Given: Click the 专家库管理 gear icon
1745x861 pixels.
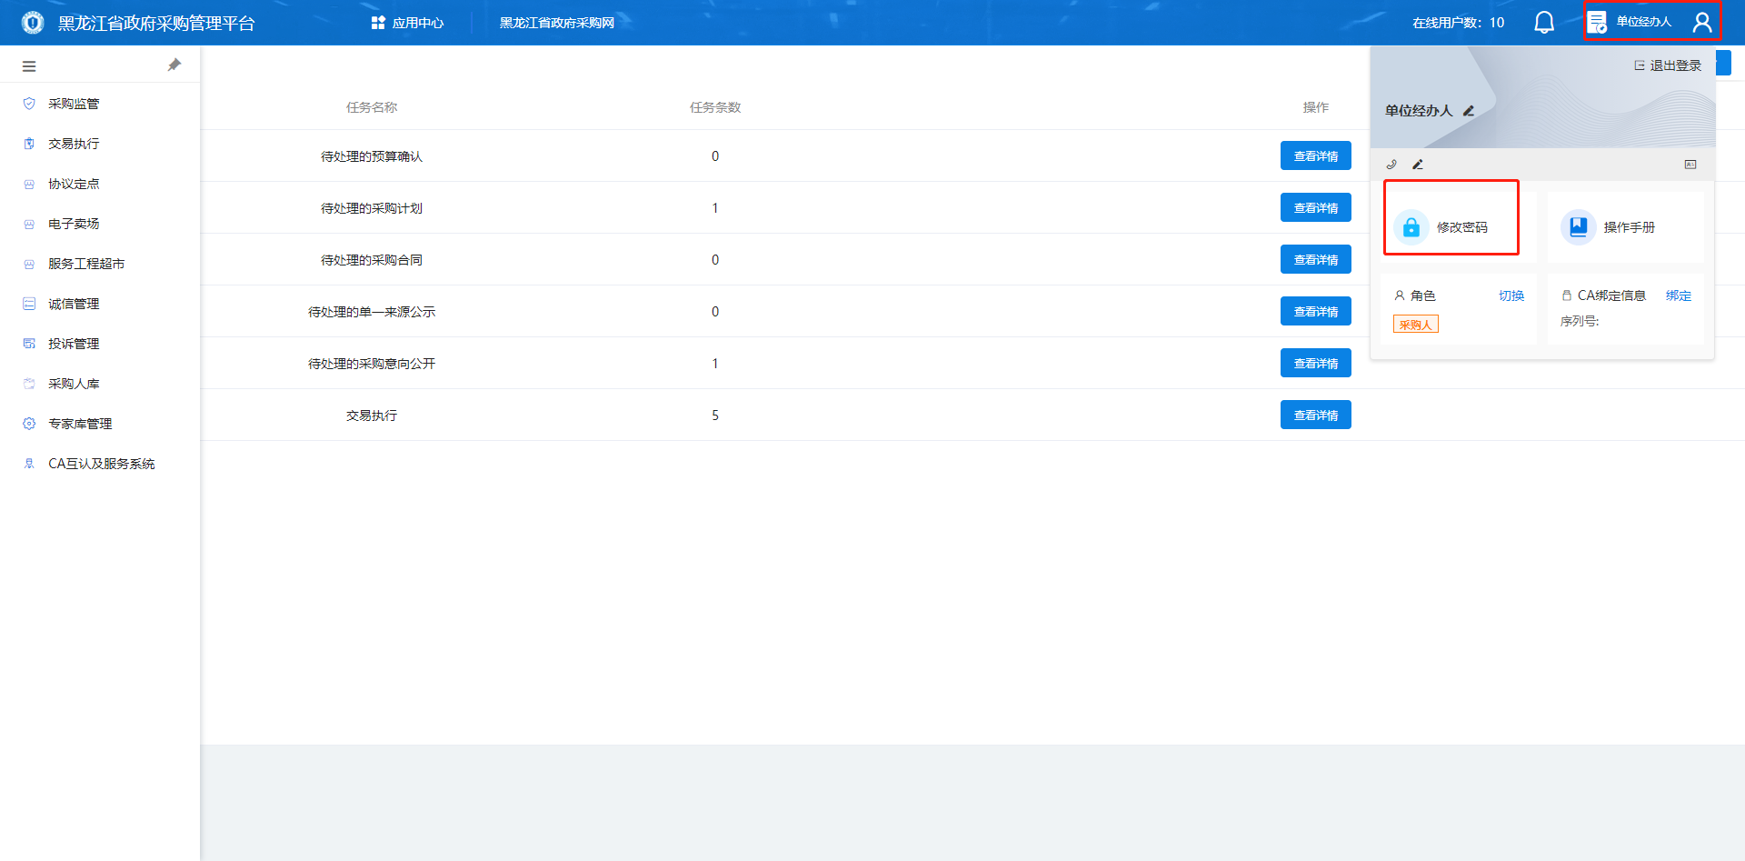Looking at the screenshot, I should pyautogui.click(x=29, y=424).
